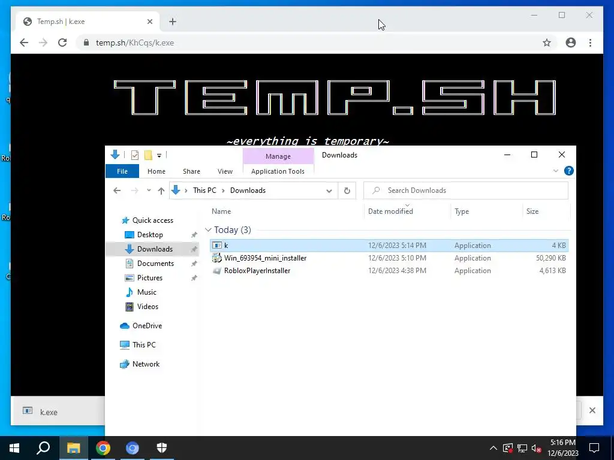The width and height of the screenshot is (614, 460).
Task: Open the notification center icon
Action: [594, 448]
